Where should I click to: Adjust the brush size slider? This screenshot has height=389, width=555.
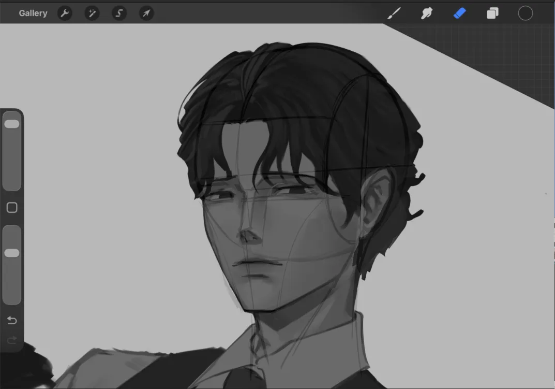pos(12,151)
